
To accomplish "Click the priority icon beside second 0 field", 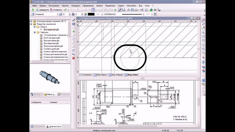I will point(73,14).
